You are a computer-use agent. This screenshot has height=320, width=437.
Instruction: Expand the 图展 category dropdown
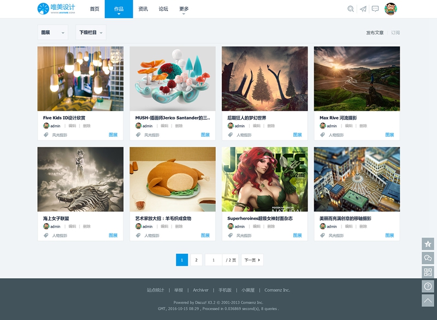(52, 33)
